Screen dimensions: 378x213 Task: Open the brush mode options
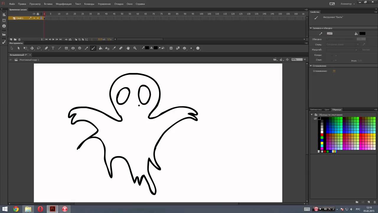tap(185, 48)
